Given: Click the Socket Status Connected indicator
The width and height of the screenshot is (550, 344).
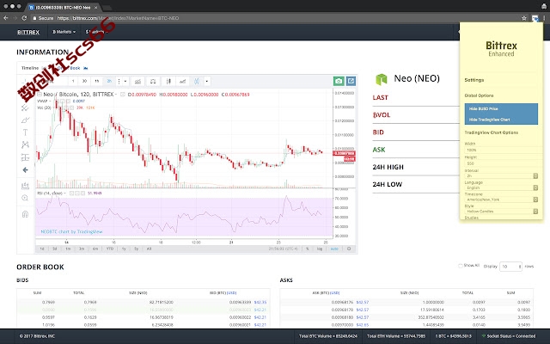Looking at the screenshot, I should (x=509, y=336).
